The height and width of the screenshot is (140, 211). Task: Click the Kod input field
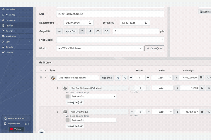click(110, 14)
